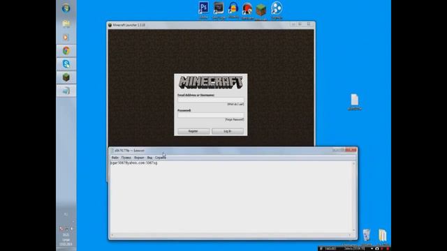
Task: Click the Password field in the Minecraft launcher
Action: coord(211,115)
